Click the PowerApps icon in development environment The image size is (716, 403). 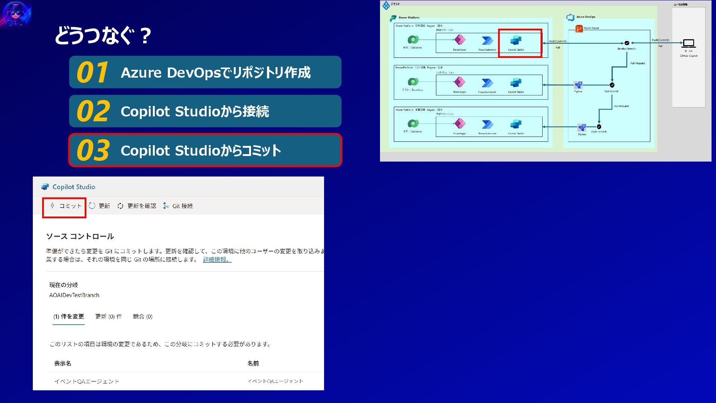[460, 40]
